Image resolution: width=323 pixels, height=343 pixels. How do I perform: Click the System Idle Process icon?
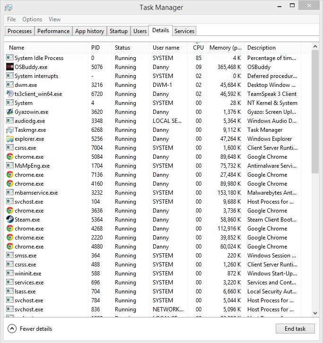pos(10,58)
